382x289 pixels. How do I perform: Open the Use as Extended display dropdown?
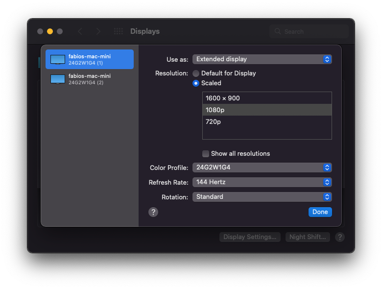(x=262, y=59)
